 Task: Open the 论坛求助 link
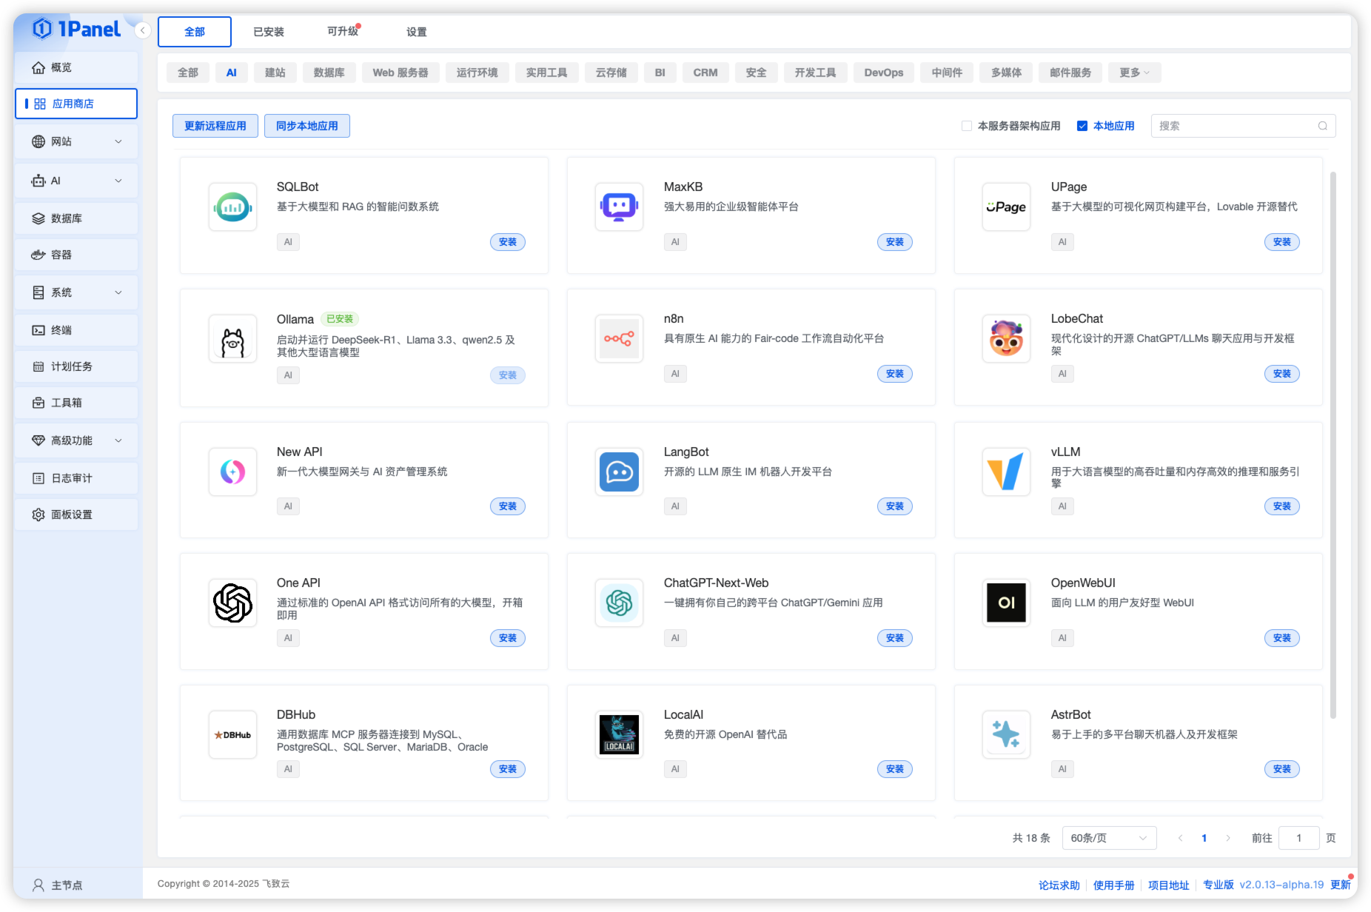click(1059, 885)
